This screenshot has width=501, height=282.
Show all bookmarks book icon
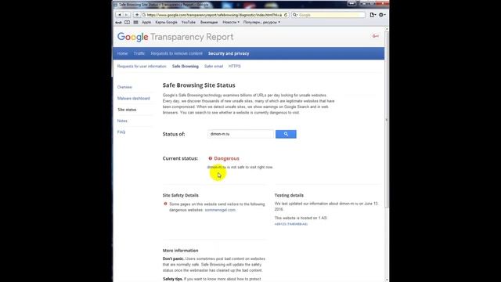pyautogui.click(x=127, y=23)
